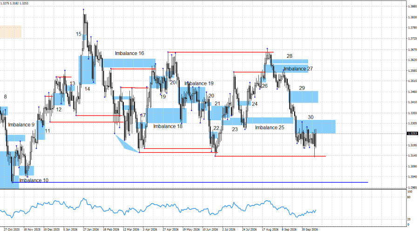This screenshot has height=233, width=419.
Task: Click the "27 Oct 2025" date label
Action: point(12,230)
